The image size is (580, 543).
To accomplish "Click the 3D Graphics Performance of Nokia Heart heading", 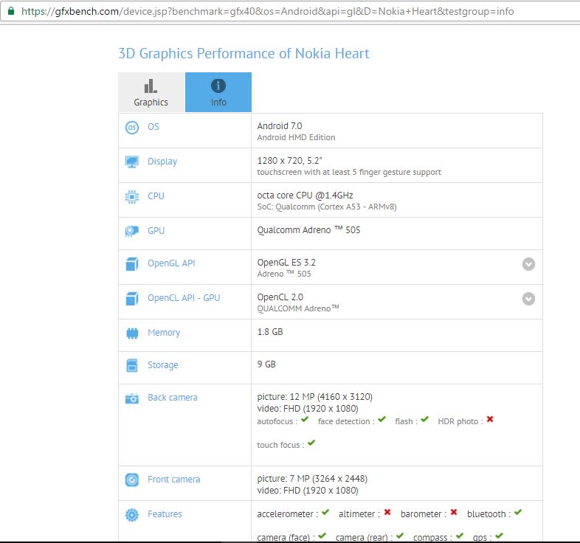I will [x=244, y=54].
